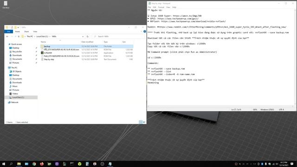Open the View ribbon tab in Explorer
This screenshot has width=297, height=167.
[35, 32]
